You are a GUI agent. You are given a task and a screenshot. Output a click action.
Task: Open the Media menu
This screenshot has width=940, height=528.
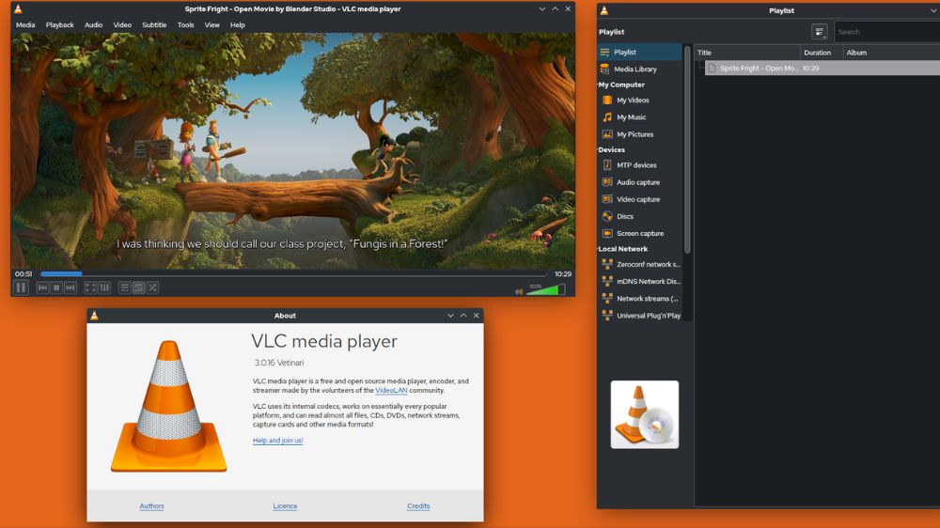point(25,25)
